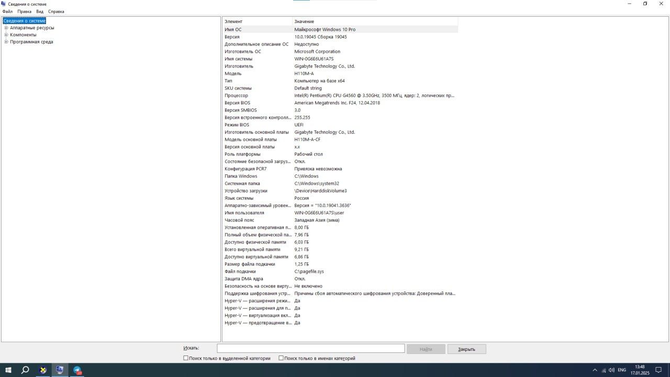Select the Версия BIOS row

coord(340,103)
